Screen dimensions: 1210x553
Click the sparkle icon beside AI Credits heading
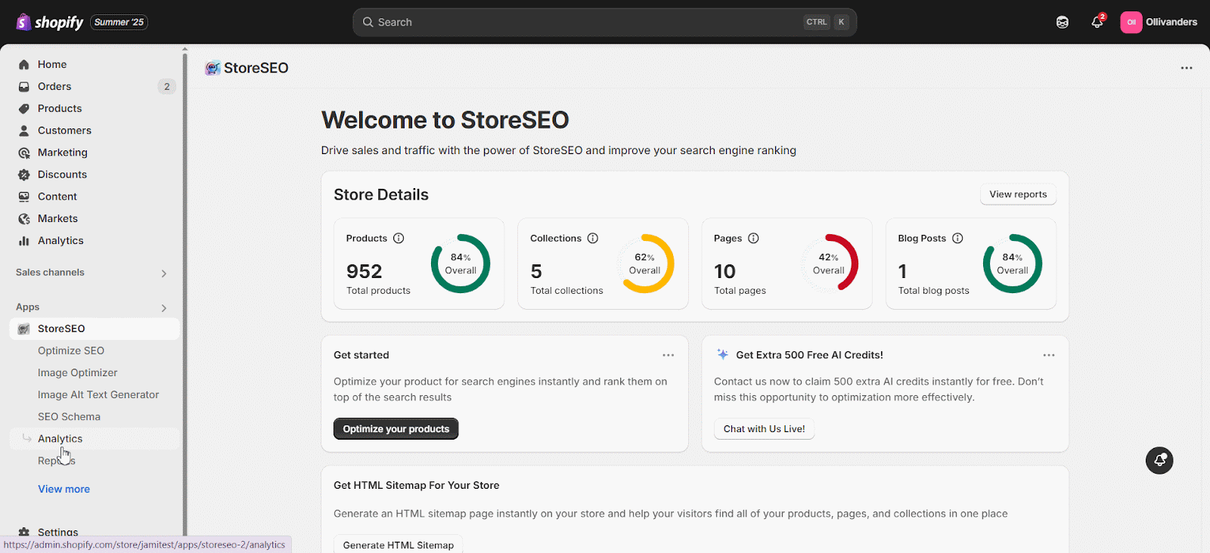click(722, 354)
